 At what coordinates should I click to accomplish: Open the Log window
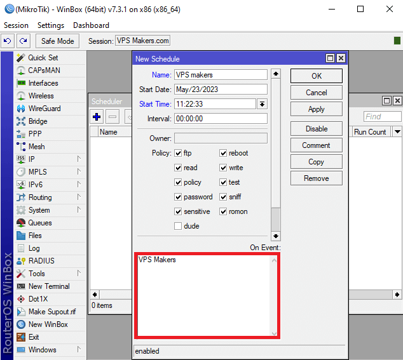coord(50,248)
